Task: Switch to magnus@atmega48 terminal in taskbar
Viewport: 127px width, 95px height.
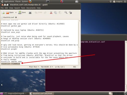Action: 16,94
